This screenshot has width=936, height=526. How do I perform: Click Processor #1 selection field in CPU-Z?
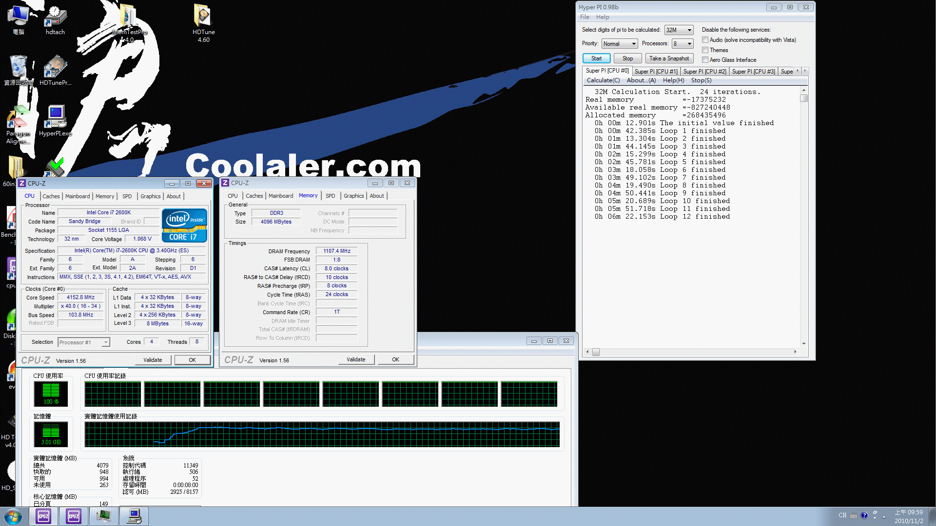(82, 341)
